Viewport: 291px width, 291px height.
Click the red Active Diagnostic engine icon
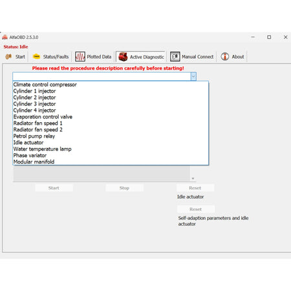click(x=123, y=57)
